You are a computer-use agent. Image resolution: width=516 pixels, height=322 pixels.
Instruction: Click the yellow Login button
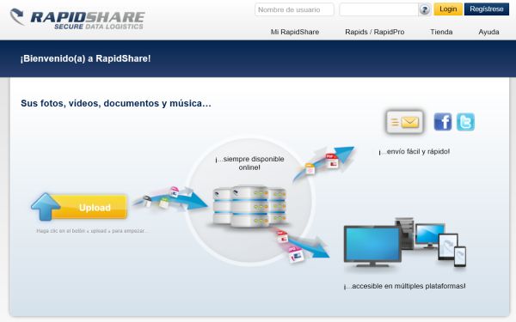coord(448,9)
